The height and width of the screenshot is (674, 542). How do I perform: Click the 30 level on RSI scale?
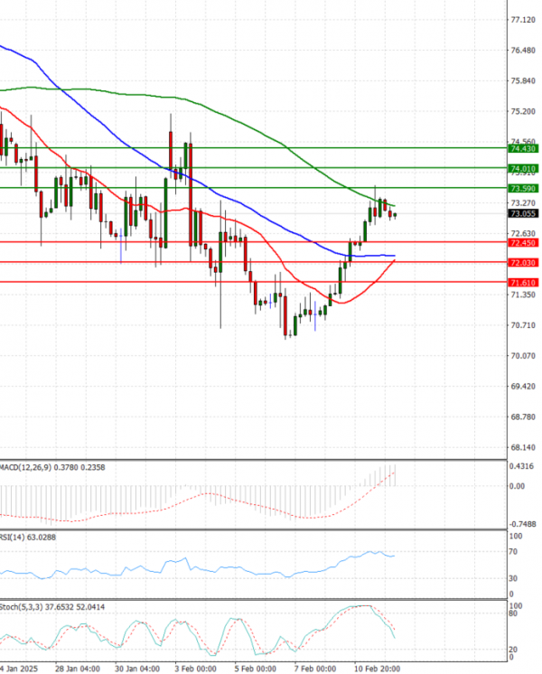tap(513, 578)
